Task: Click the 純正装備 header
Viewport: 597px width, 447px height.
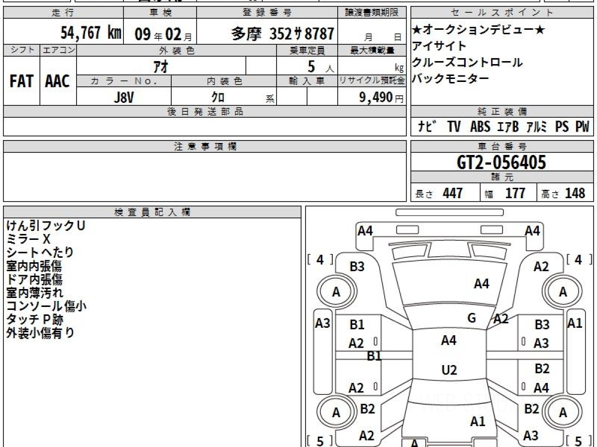Action: [x=502, y=112]
